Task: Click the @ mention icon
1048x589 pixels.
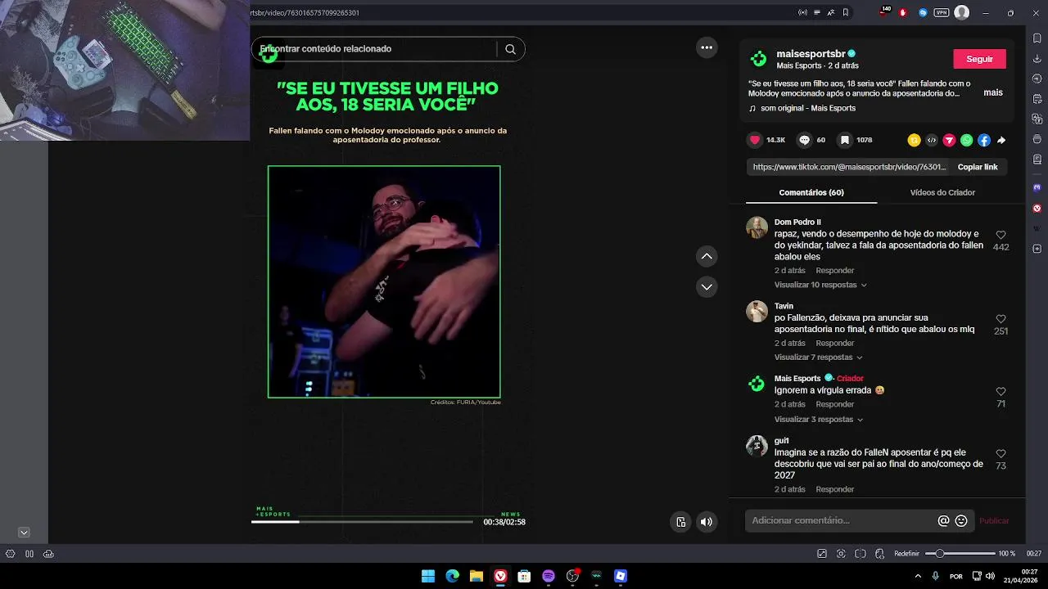Action: [x=943, y=520]
